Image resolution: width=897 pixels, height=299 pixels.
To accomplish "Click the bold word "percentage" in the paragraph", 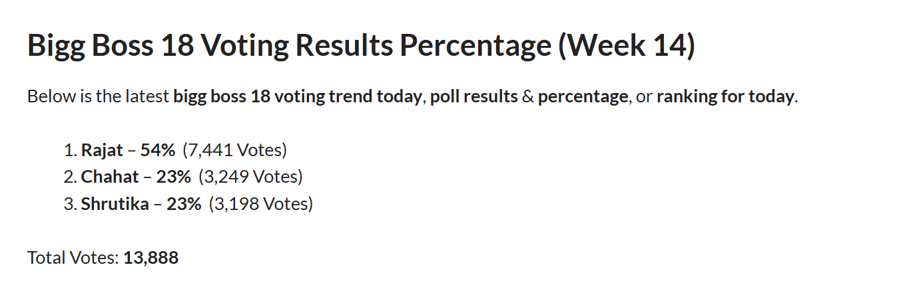I will click(x=583, y=96).
